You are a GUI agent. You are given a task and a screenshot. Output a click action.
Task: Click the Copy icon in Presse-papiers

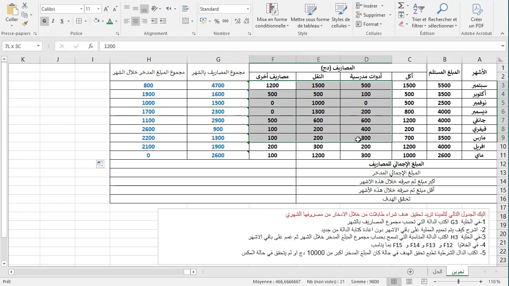(25, 15)
